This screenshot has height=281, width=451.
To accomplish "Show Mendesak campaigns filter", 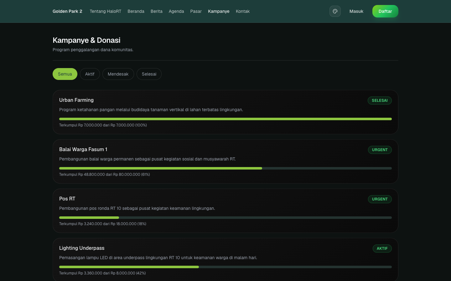I will point(118,74).
